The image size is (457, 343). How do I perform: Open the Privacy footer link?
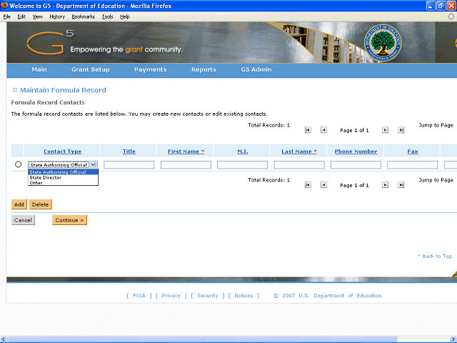(171, 296)
